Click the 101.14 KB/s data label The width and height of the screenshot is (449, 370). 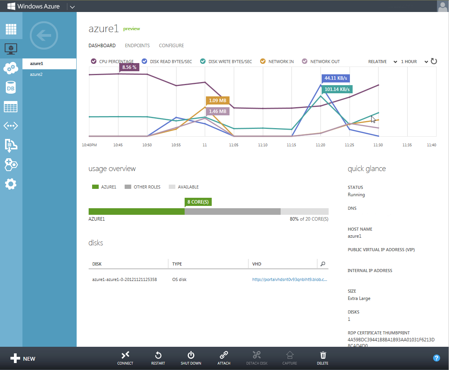point(337,89)
